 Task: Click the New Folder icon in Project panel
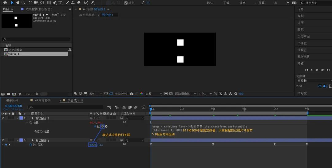tap(9, 94)
